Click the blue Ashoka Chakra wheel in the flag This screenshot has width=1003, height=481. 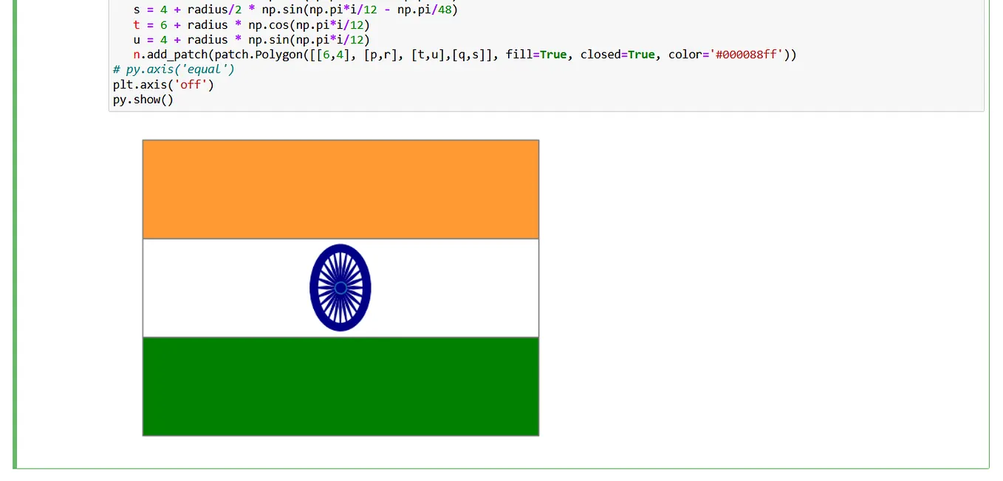click(340, 288)
